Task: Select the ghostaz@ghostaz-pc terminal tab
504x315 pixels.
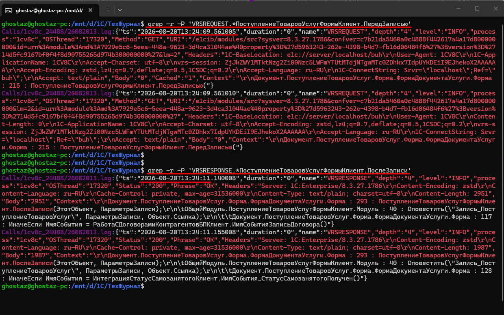Action: click(50, 9)
